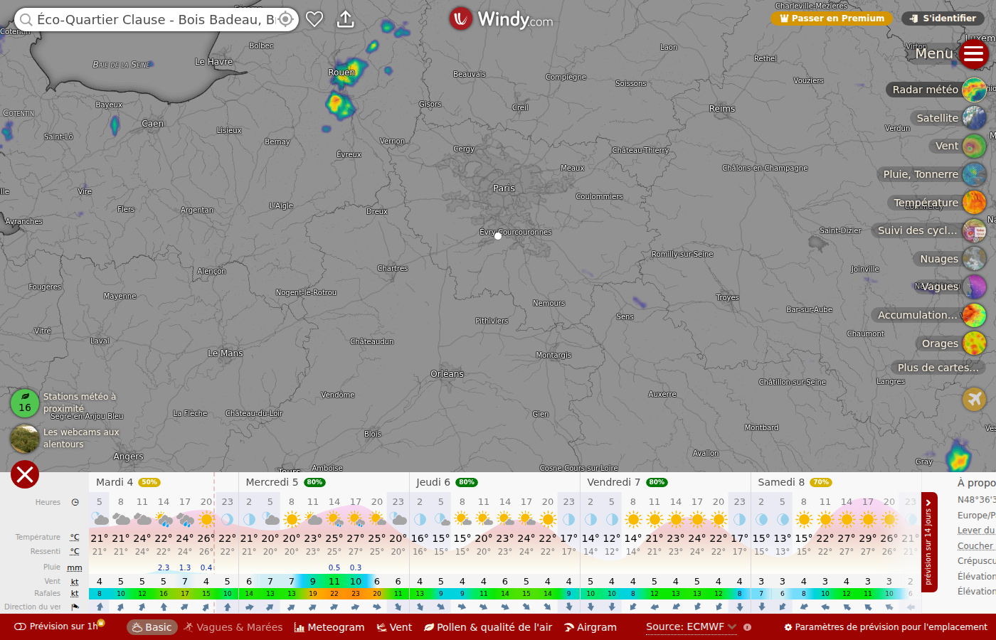
Task: Click Mercredi 5 80% badge
Action: pyautogui.click(x=314, y=482)
